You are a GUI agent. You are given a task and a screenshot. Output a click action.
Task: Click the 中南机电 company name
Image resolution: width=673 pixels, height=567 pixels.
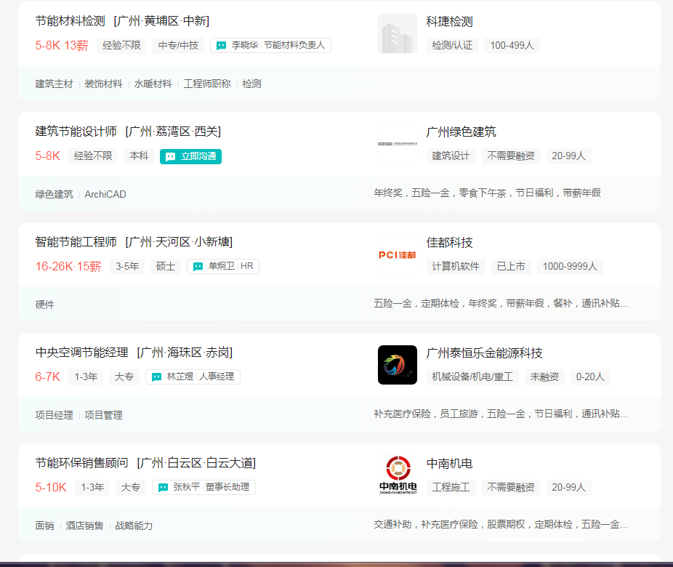(449, 463)
